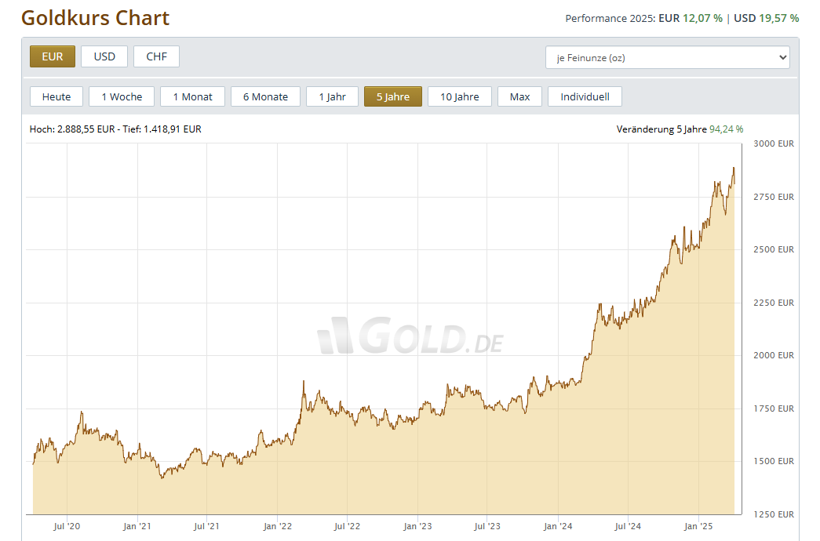The width and height of the screenshot is (820, 541).
Task: Show the Heute time range
Action: click(56, 96)
